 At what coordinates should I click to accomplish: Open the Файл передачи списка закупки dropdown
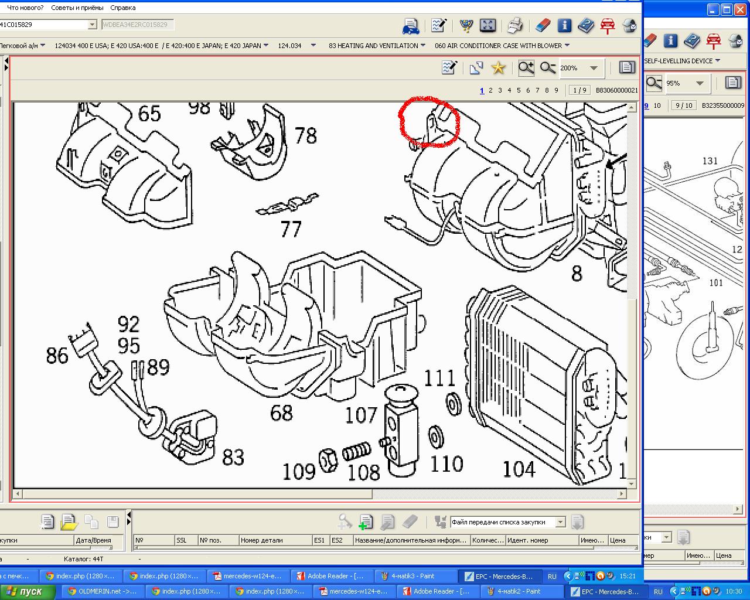click(x=560, y=522)
